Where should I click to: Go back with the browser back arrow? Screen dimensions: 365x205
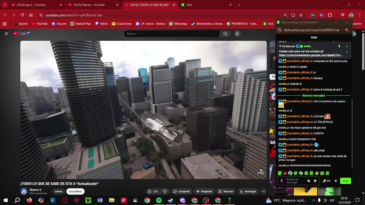click(5, 15)
